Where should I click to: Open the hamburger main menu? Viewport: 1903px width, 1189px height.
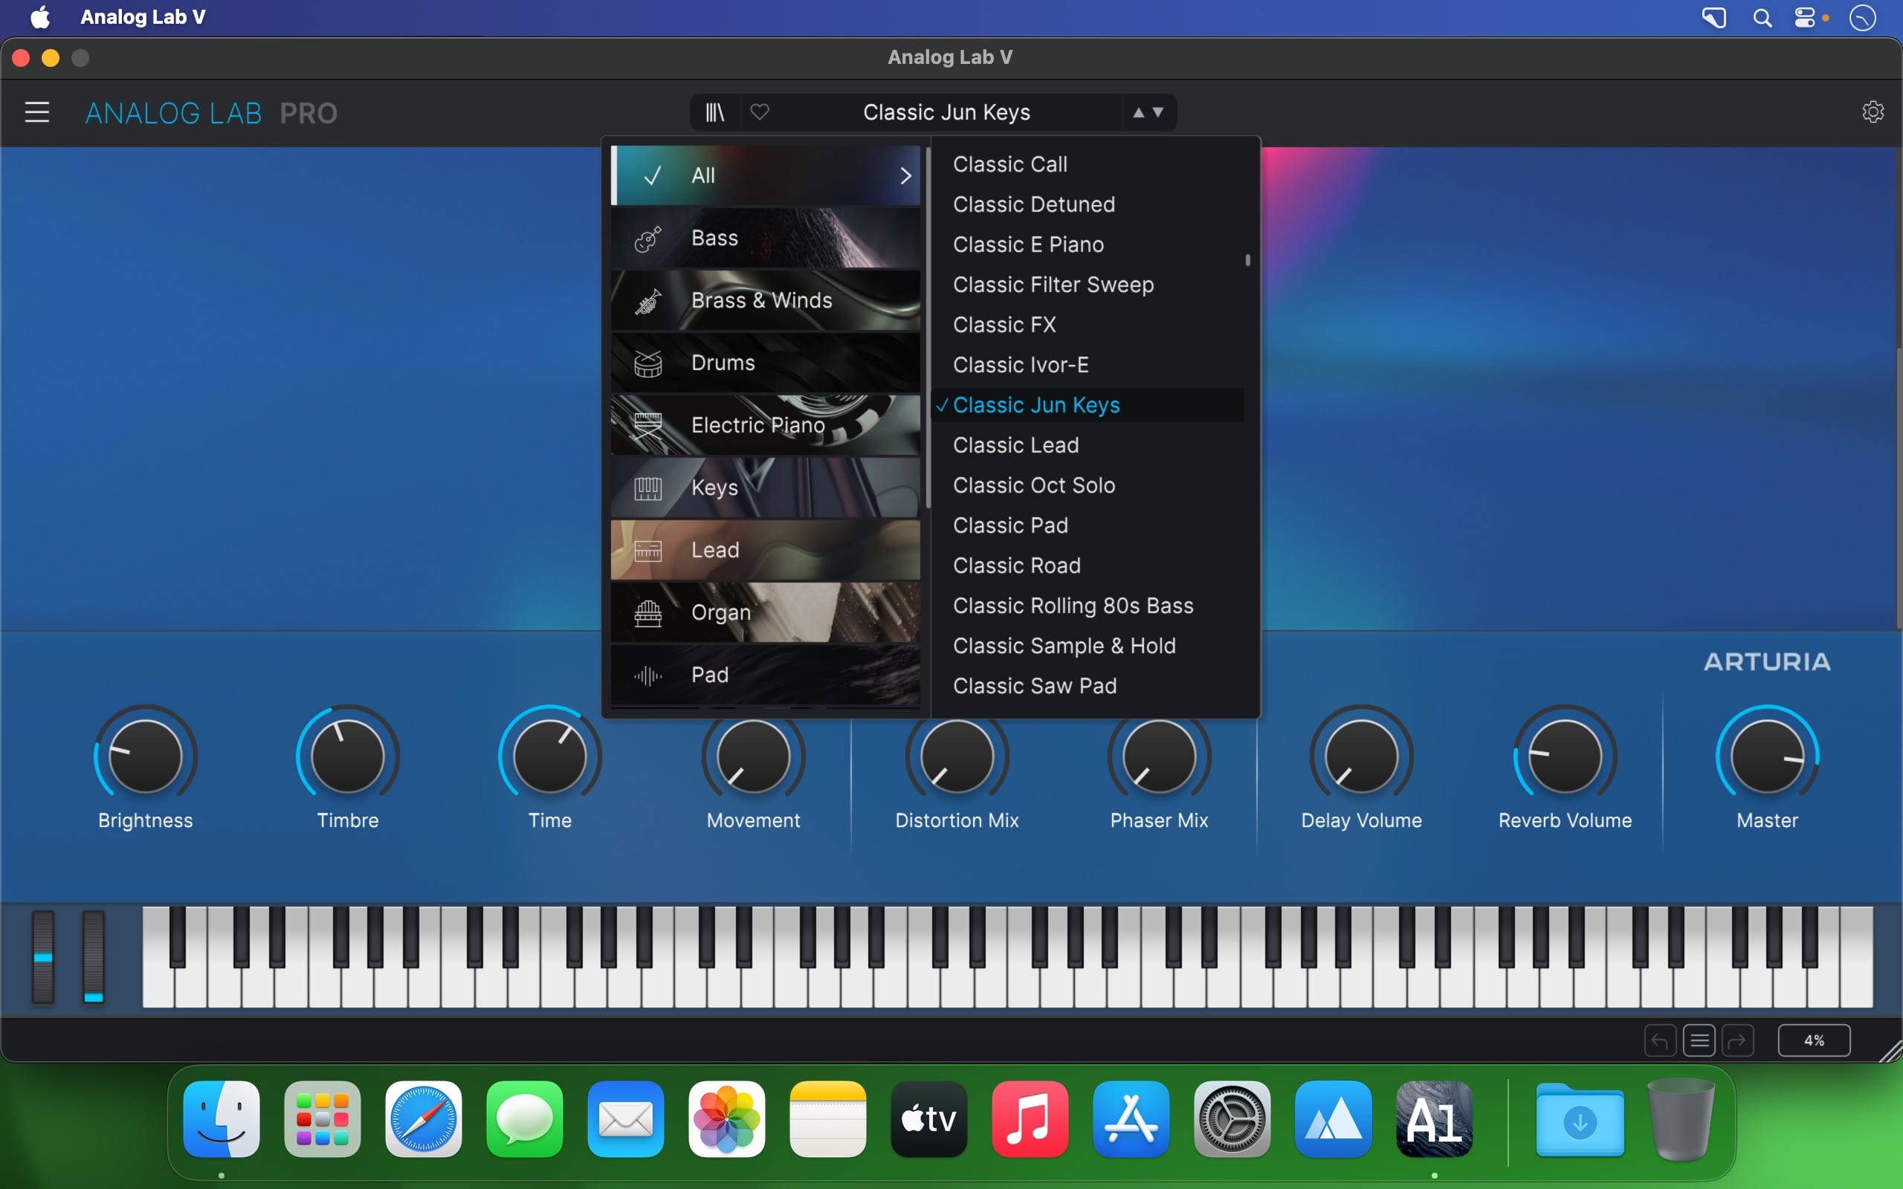(x=37, y=112)
